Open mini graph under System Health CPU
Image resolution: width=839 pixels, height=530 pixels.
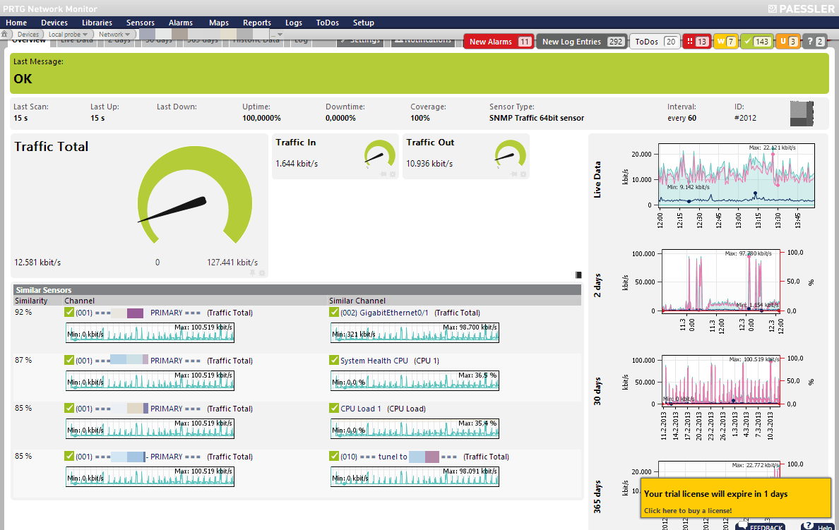click(x=415, y=380)
